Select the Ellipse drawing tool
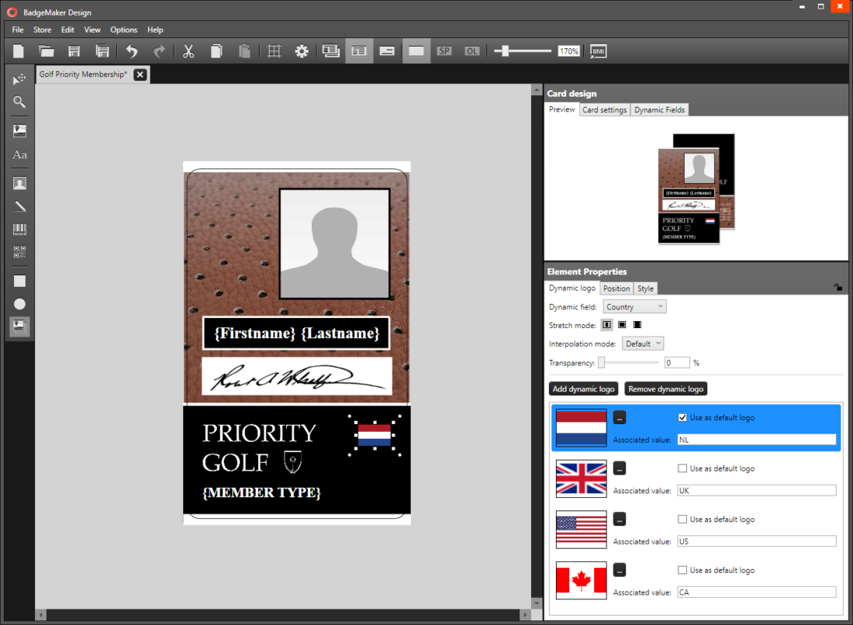853x625 pixels. (x=19, y=303)
